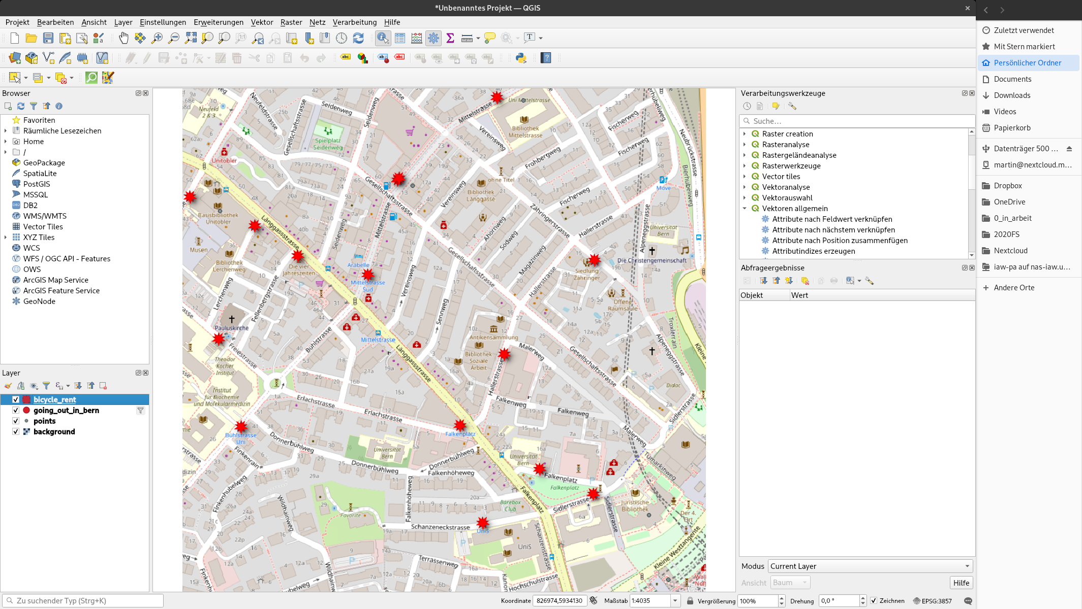Select the Pan Map hand tool
1082x609 pixels.
point(123,38)
